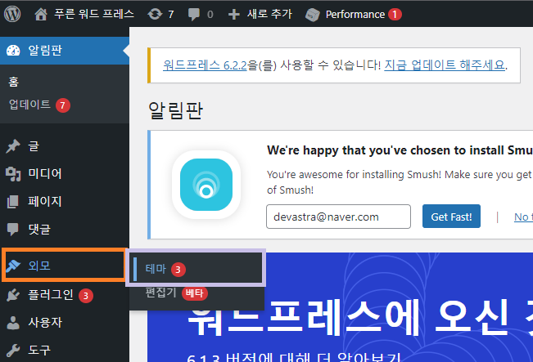Open the WordPress logo menu
The height and width of the screenshot is (362, 533).
12,14
